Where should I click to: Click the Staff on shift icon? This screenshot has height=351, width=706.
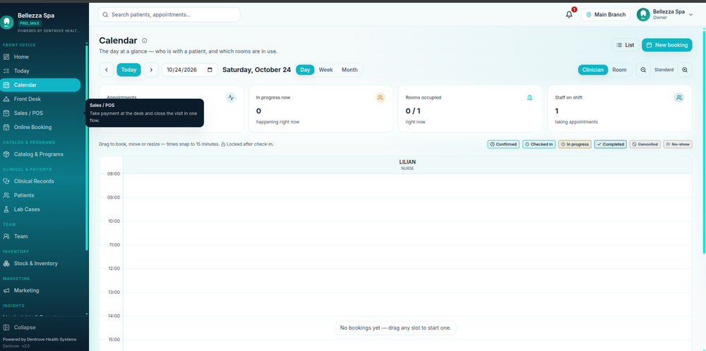[x=679, y=97]
